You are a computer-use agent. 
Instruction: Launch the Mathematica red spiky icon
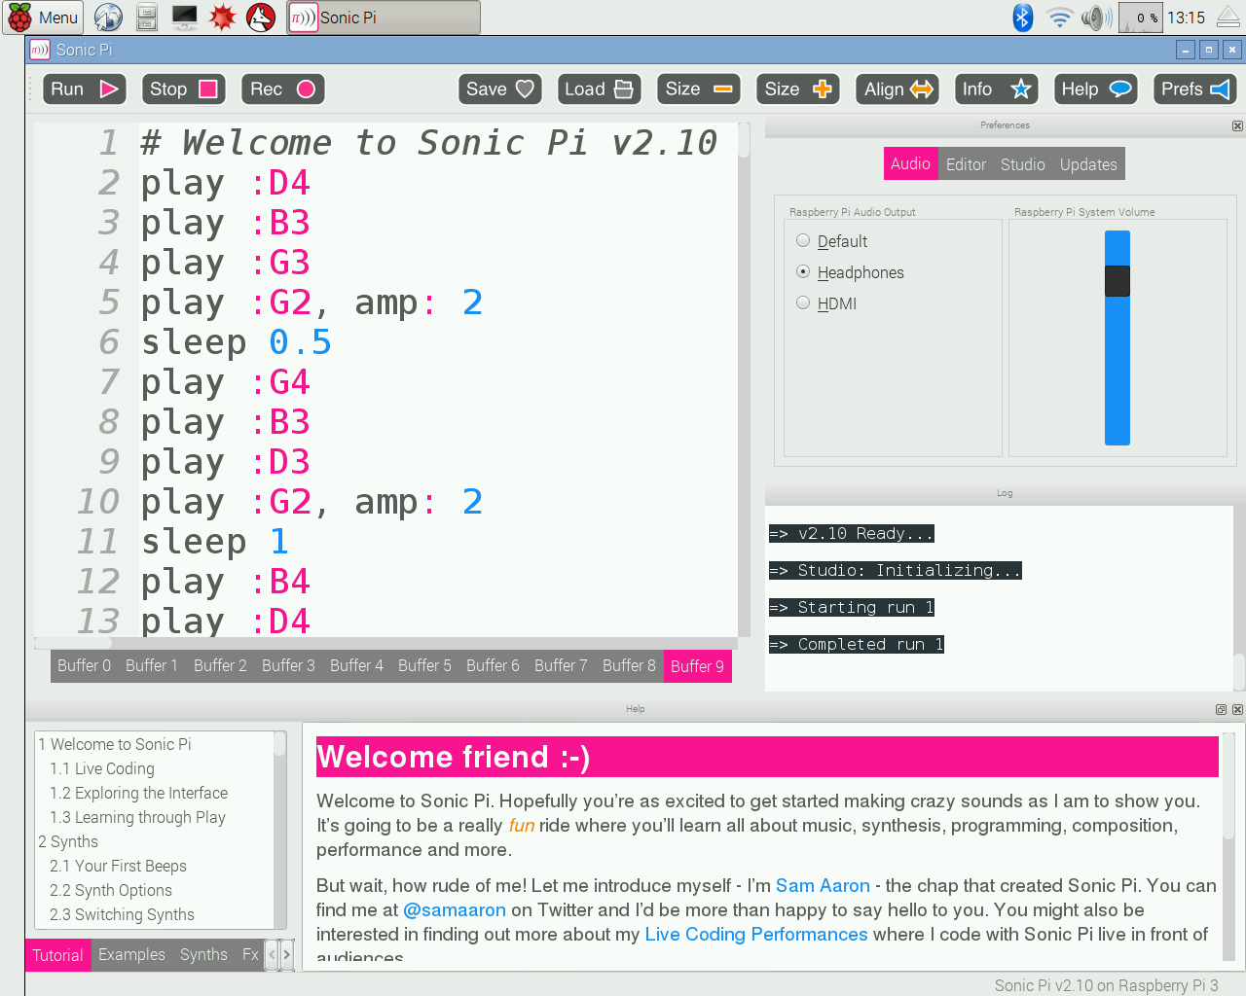[223, 18]
